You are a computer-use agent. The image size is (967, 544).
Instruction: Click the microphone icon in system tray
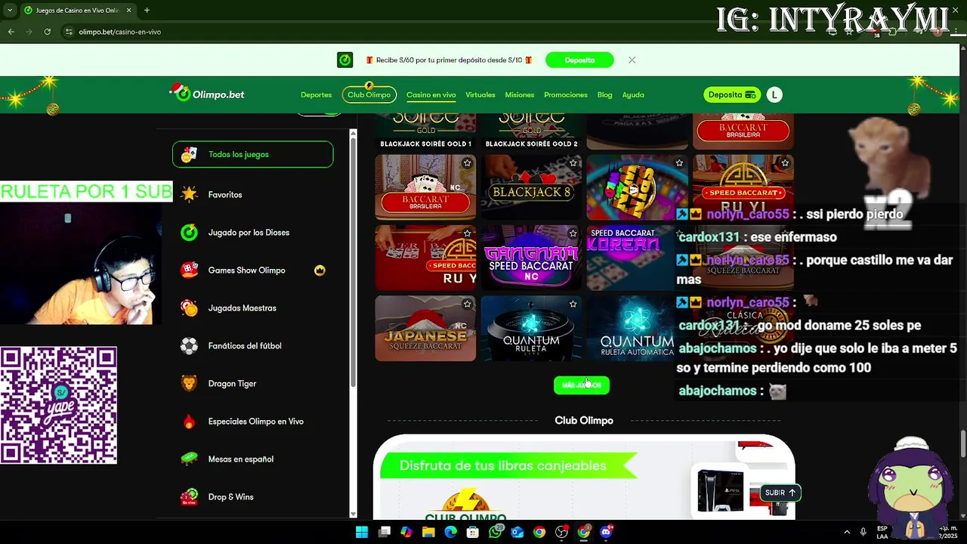tap(863, 532)
